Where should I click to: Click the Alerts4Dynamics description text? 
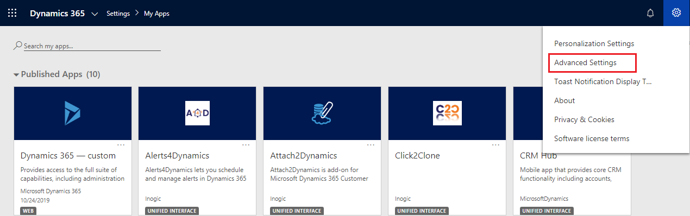(196, 174)
